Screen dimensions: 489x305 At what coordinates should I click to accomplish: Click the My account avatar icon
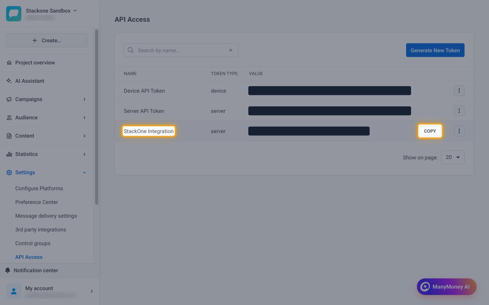point(14,291)
